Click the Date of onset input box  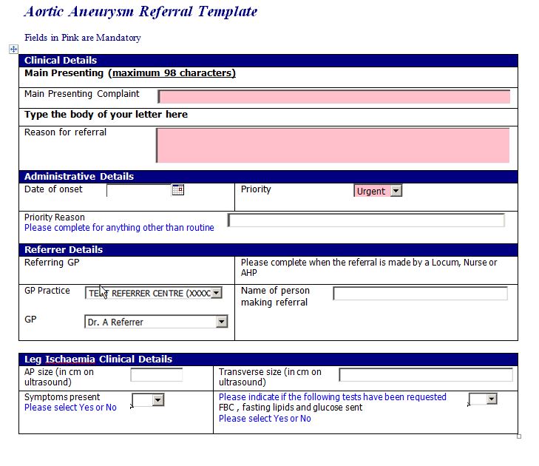click(x=139, y=190)
